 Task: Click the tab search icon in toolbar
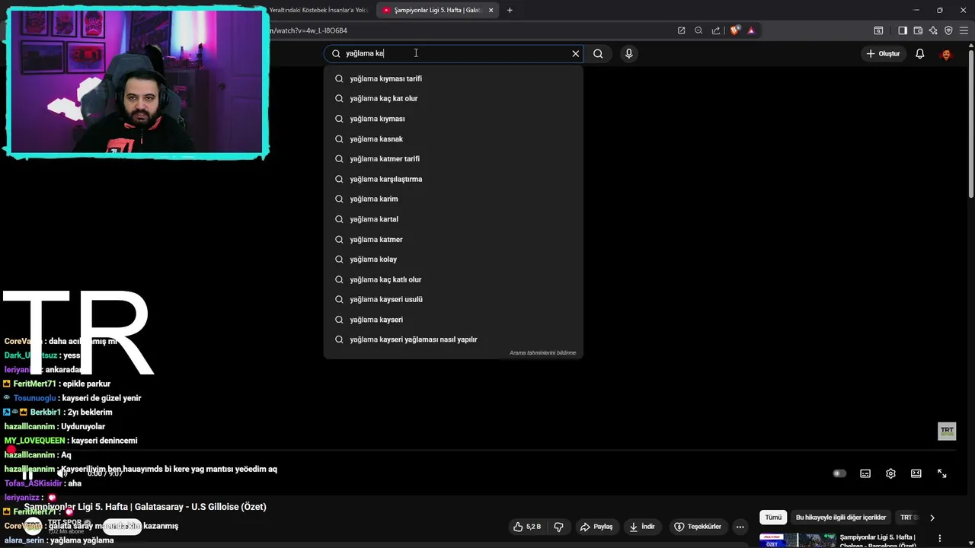(x=878, y=30)
